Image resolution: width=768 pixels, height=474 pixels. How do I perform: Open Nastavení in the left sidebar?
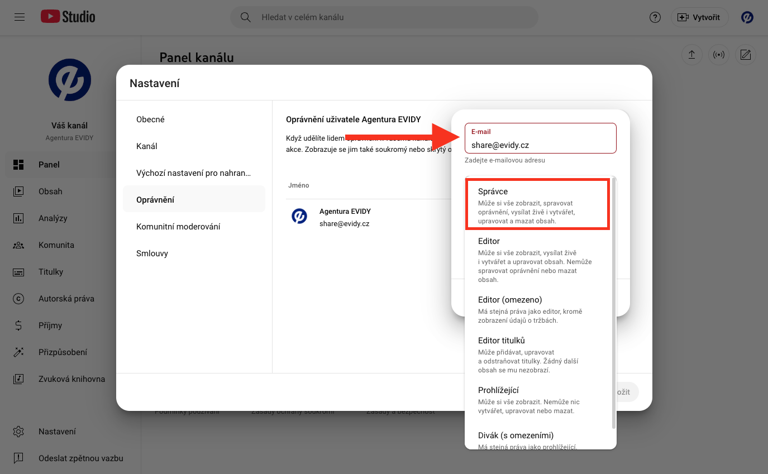point(70,432)
